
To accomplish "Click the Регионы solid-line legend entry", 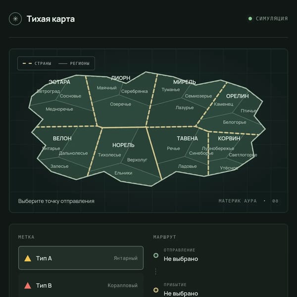I will point(74,63).
